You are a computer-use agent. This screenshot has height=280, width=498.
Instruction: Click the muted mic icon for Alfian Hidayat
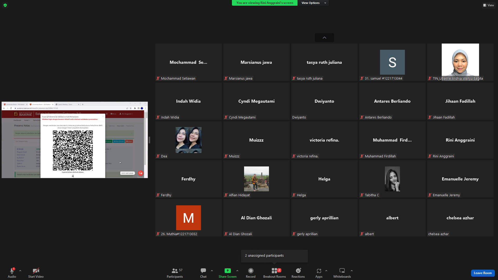226,195
